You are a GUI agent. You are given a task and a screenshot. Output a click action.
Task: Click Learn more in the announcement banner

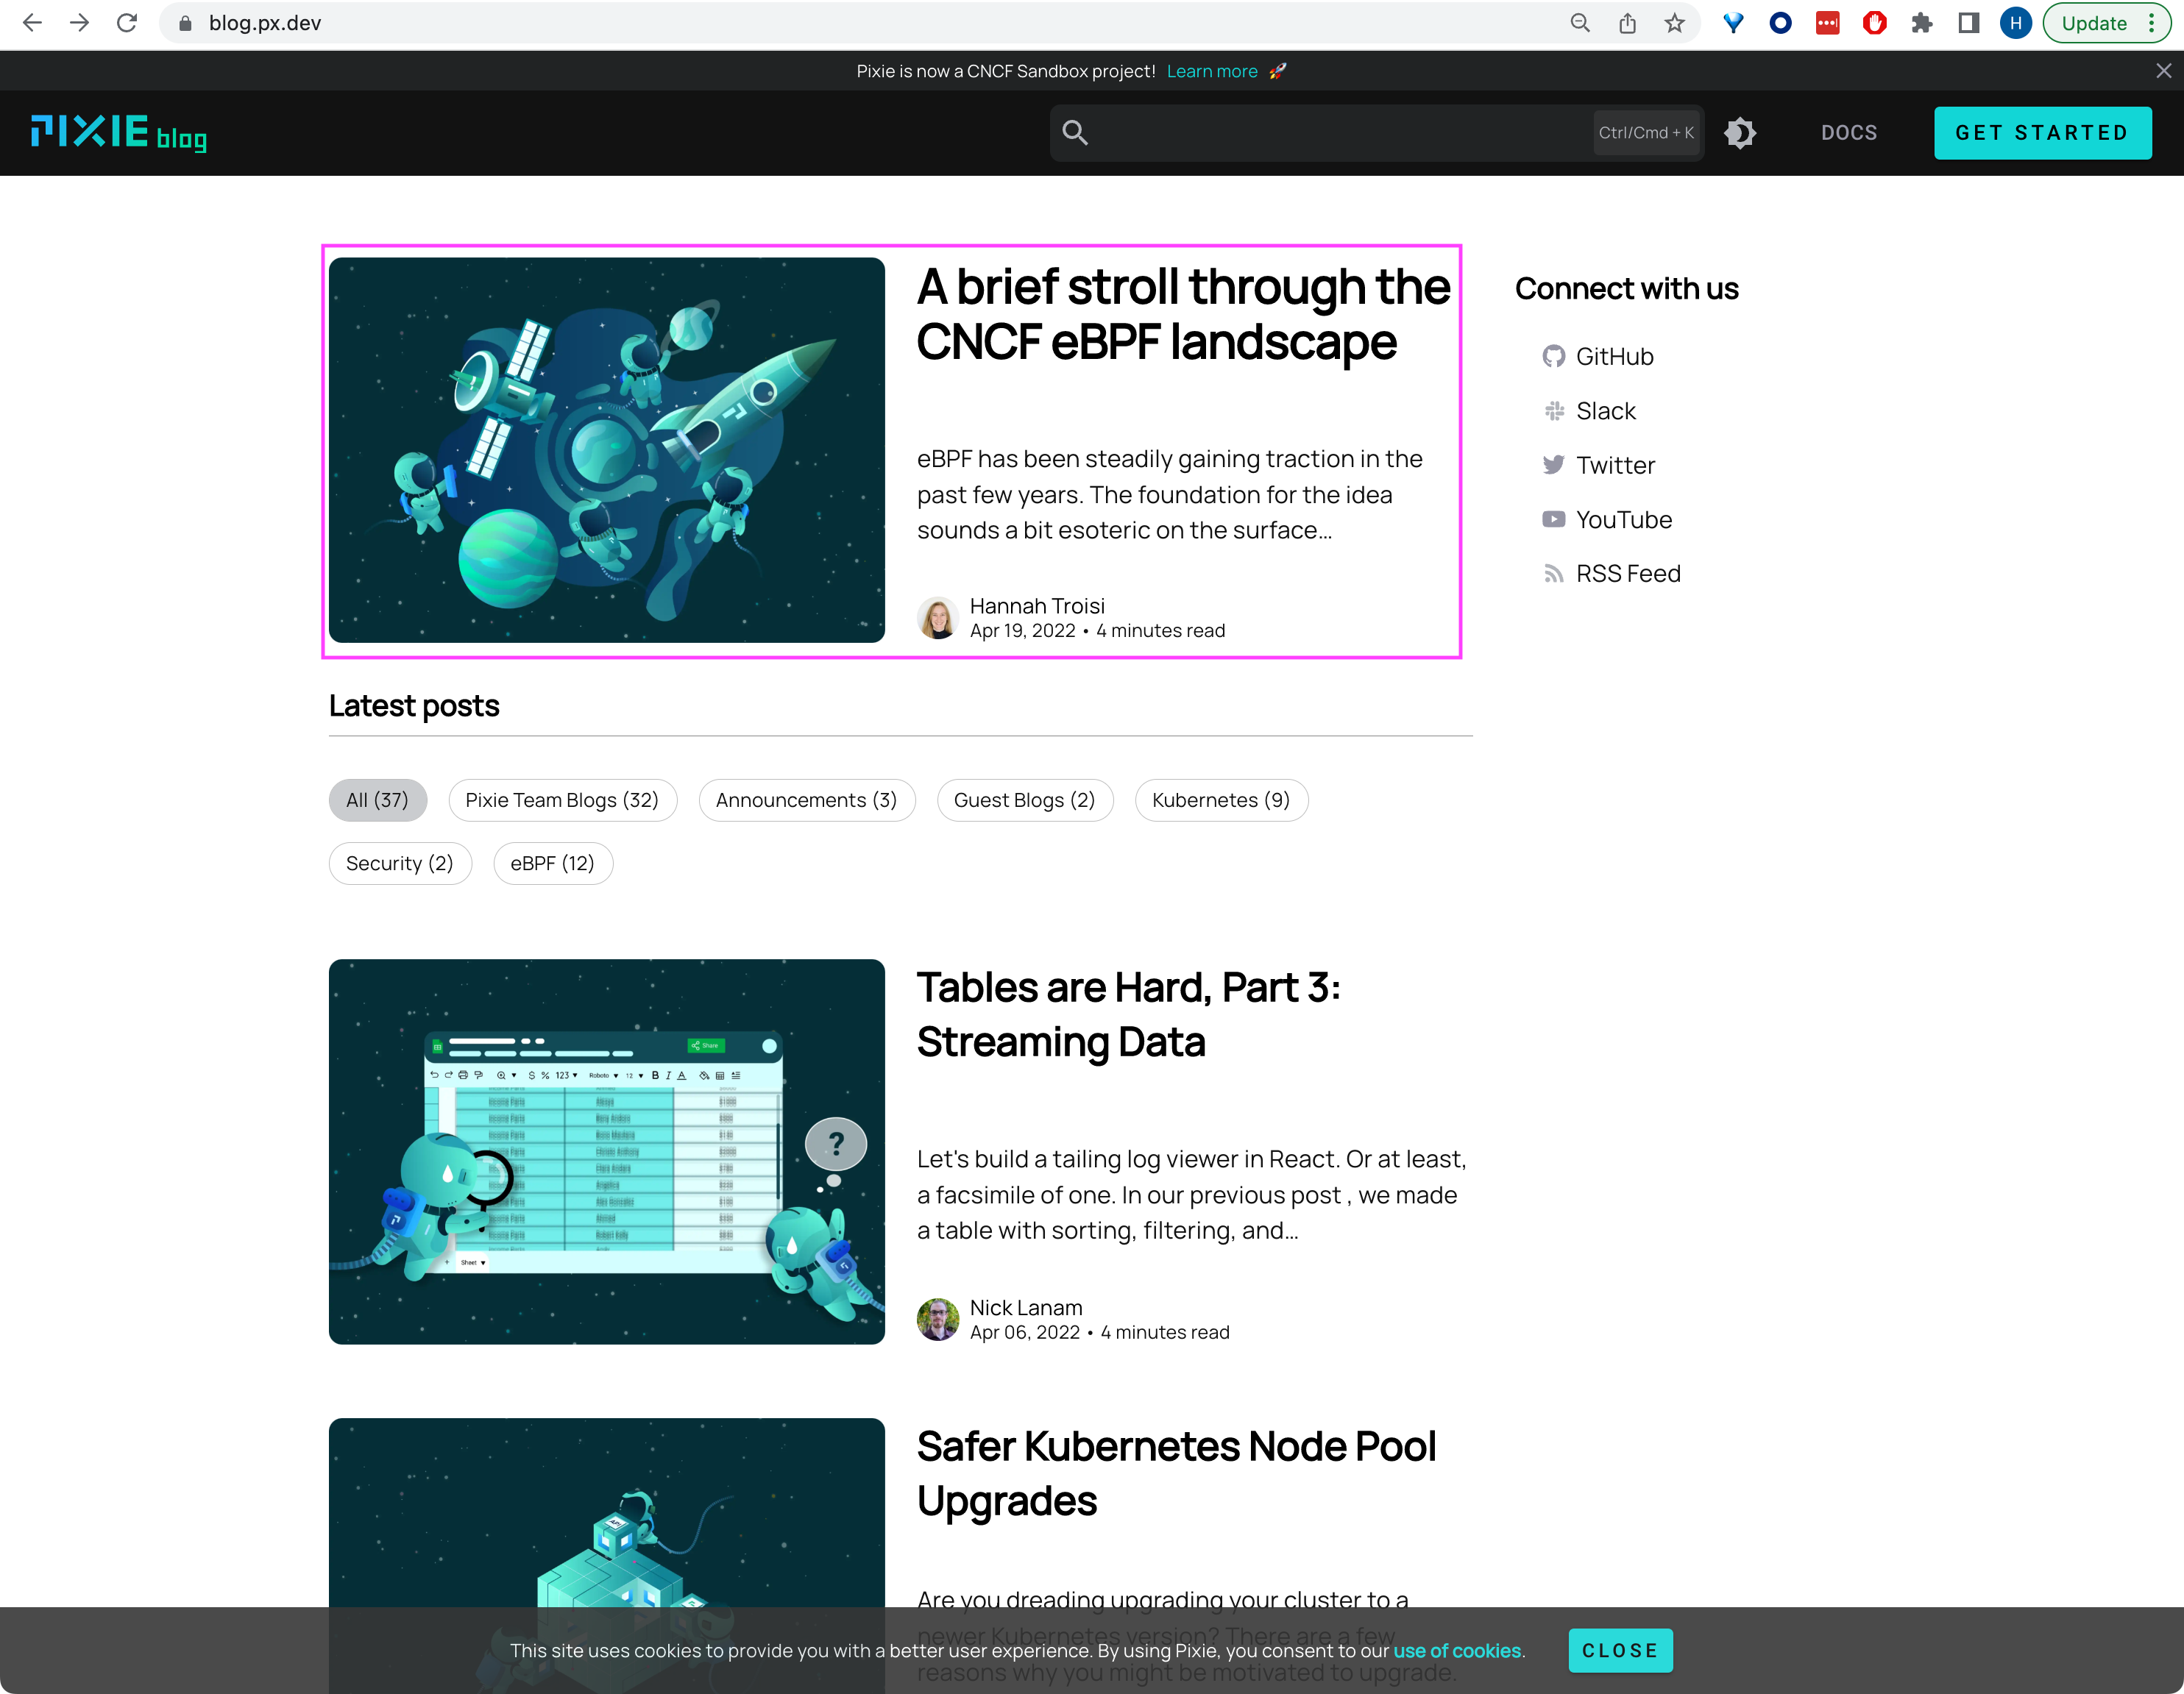[1211, 71]
